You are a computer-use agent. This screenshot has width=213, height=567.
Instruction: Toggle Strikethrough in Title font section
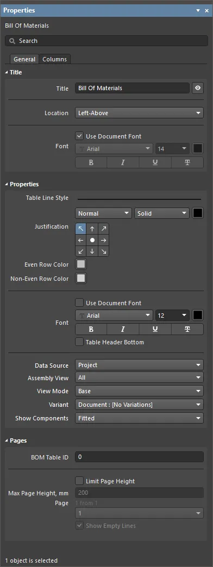click(187, 162)
